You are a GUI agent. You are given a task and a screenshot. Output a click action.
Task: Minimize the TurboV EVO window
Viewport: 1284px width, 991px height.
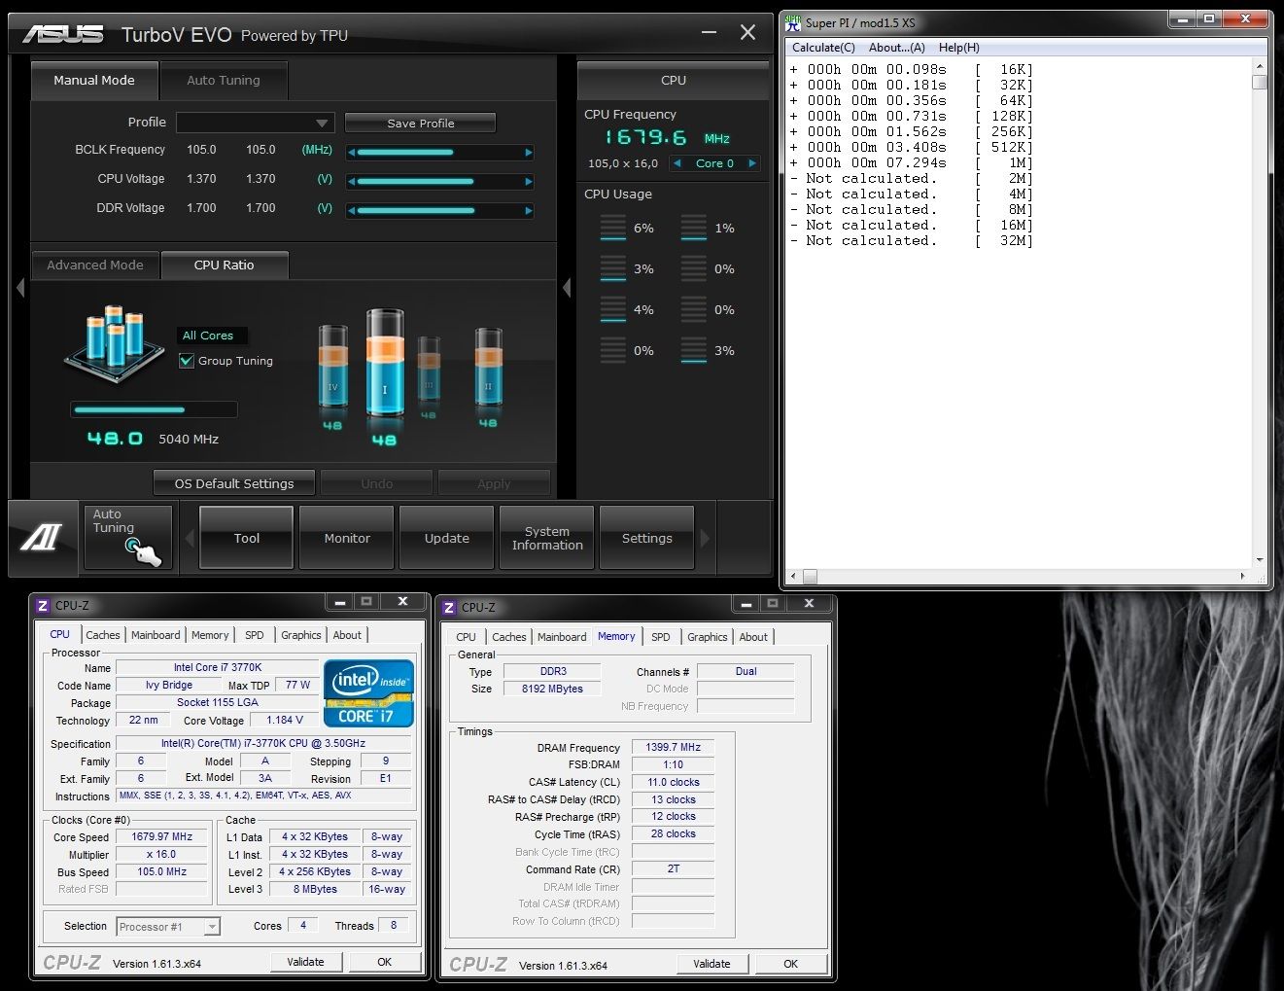710,32
